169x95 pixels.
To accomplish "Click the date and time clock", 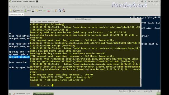I will point(154,1).
